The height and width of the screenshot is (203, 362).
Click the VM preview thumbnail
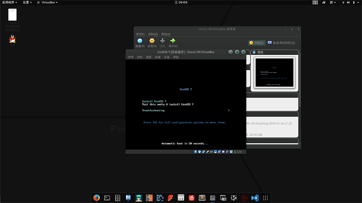click(274, 72)
